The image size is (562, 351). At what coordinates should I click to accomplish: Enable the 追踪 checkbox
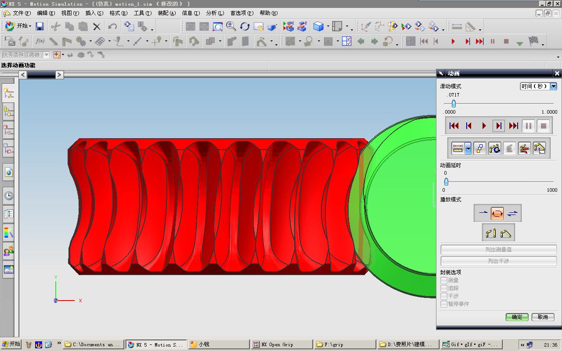pos(444,288)
